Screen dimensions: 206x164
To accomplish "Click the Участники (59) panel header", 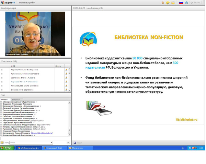I will click(x=35, y=61).
